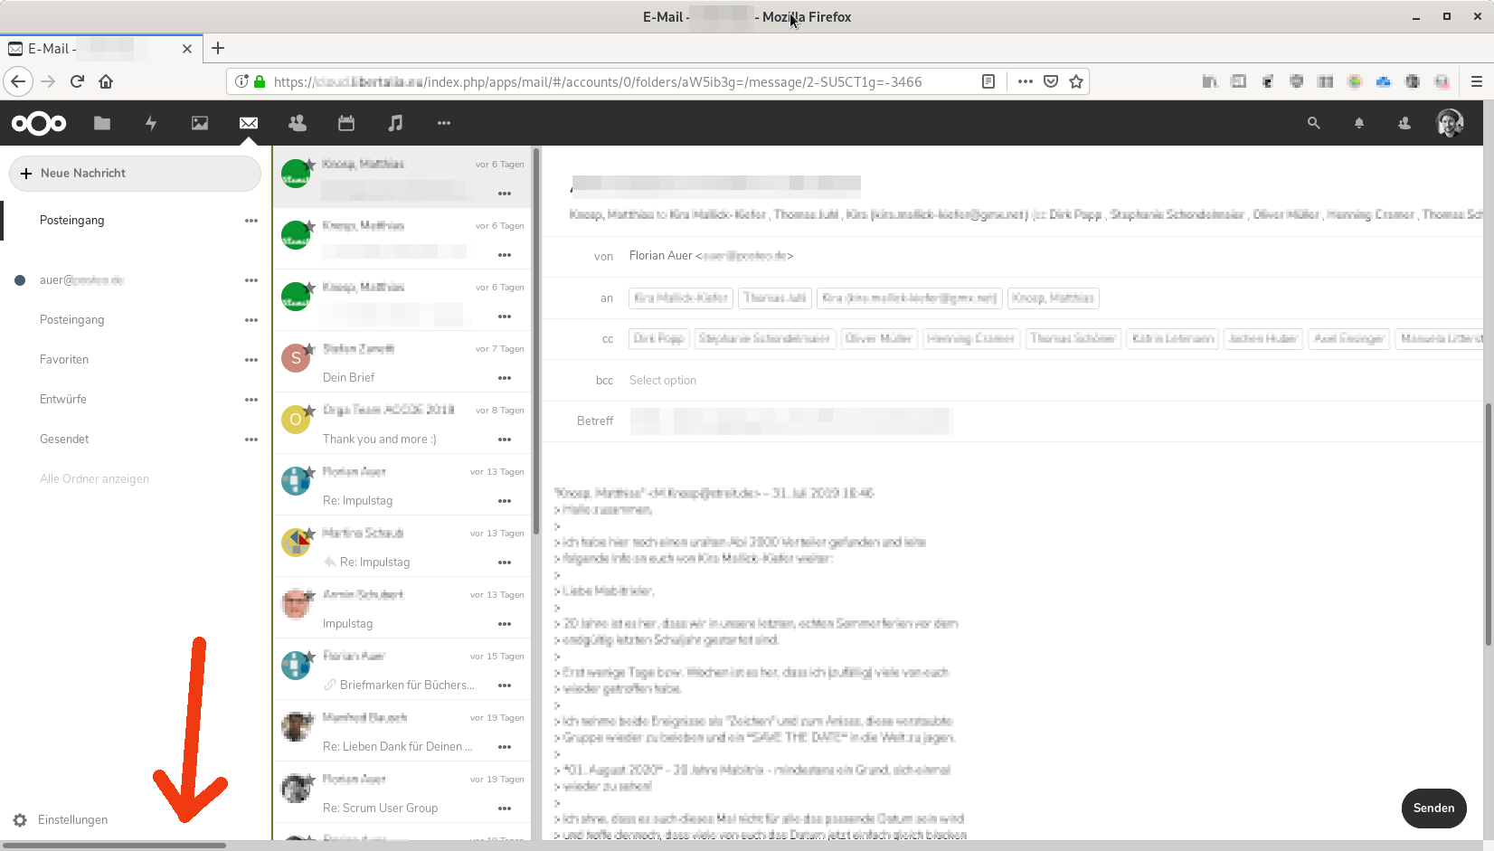Open the Calendar app icon
Screen dimensions: 1494x851
coord(346,123)
